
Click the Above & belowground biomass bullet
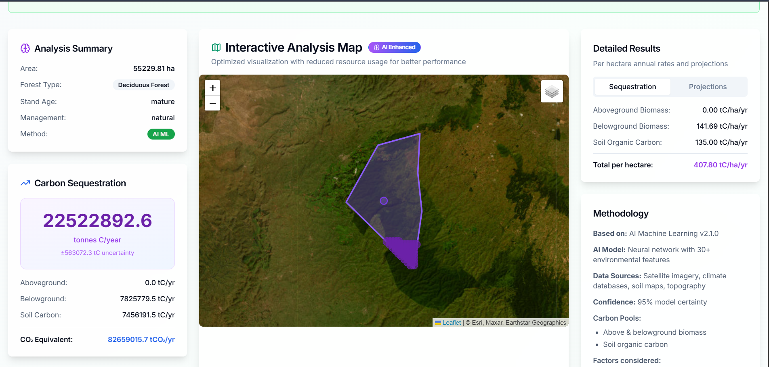tap(655, 332)
